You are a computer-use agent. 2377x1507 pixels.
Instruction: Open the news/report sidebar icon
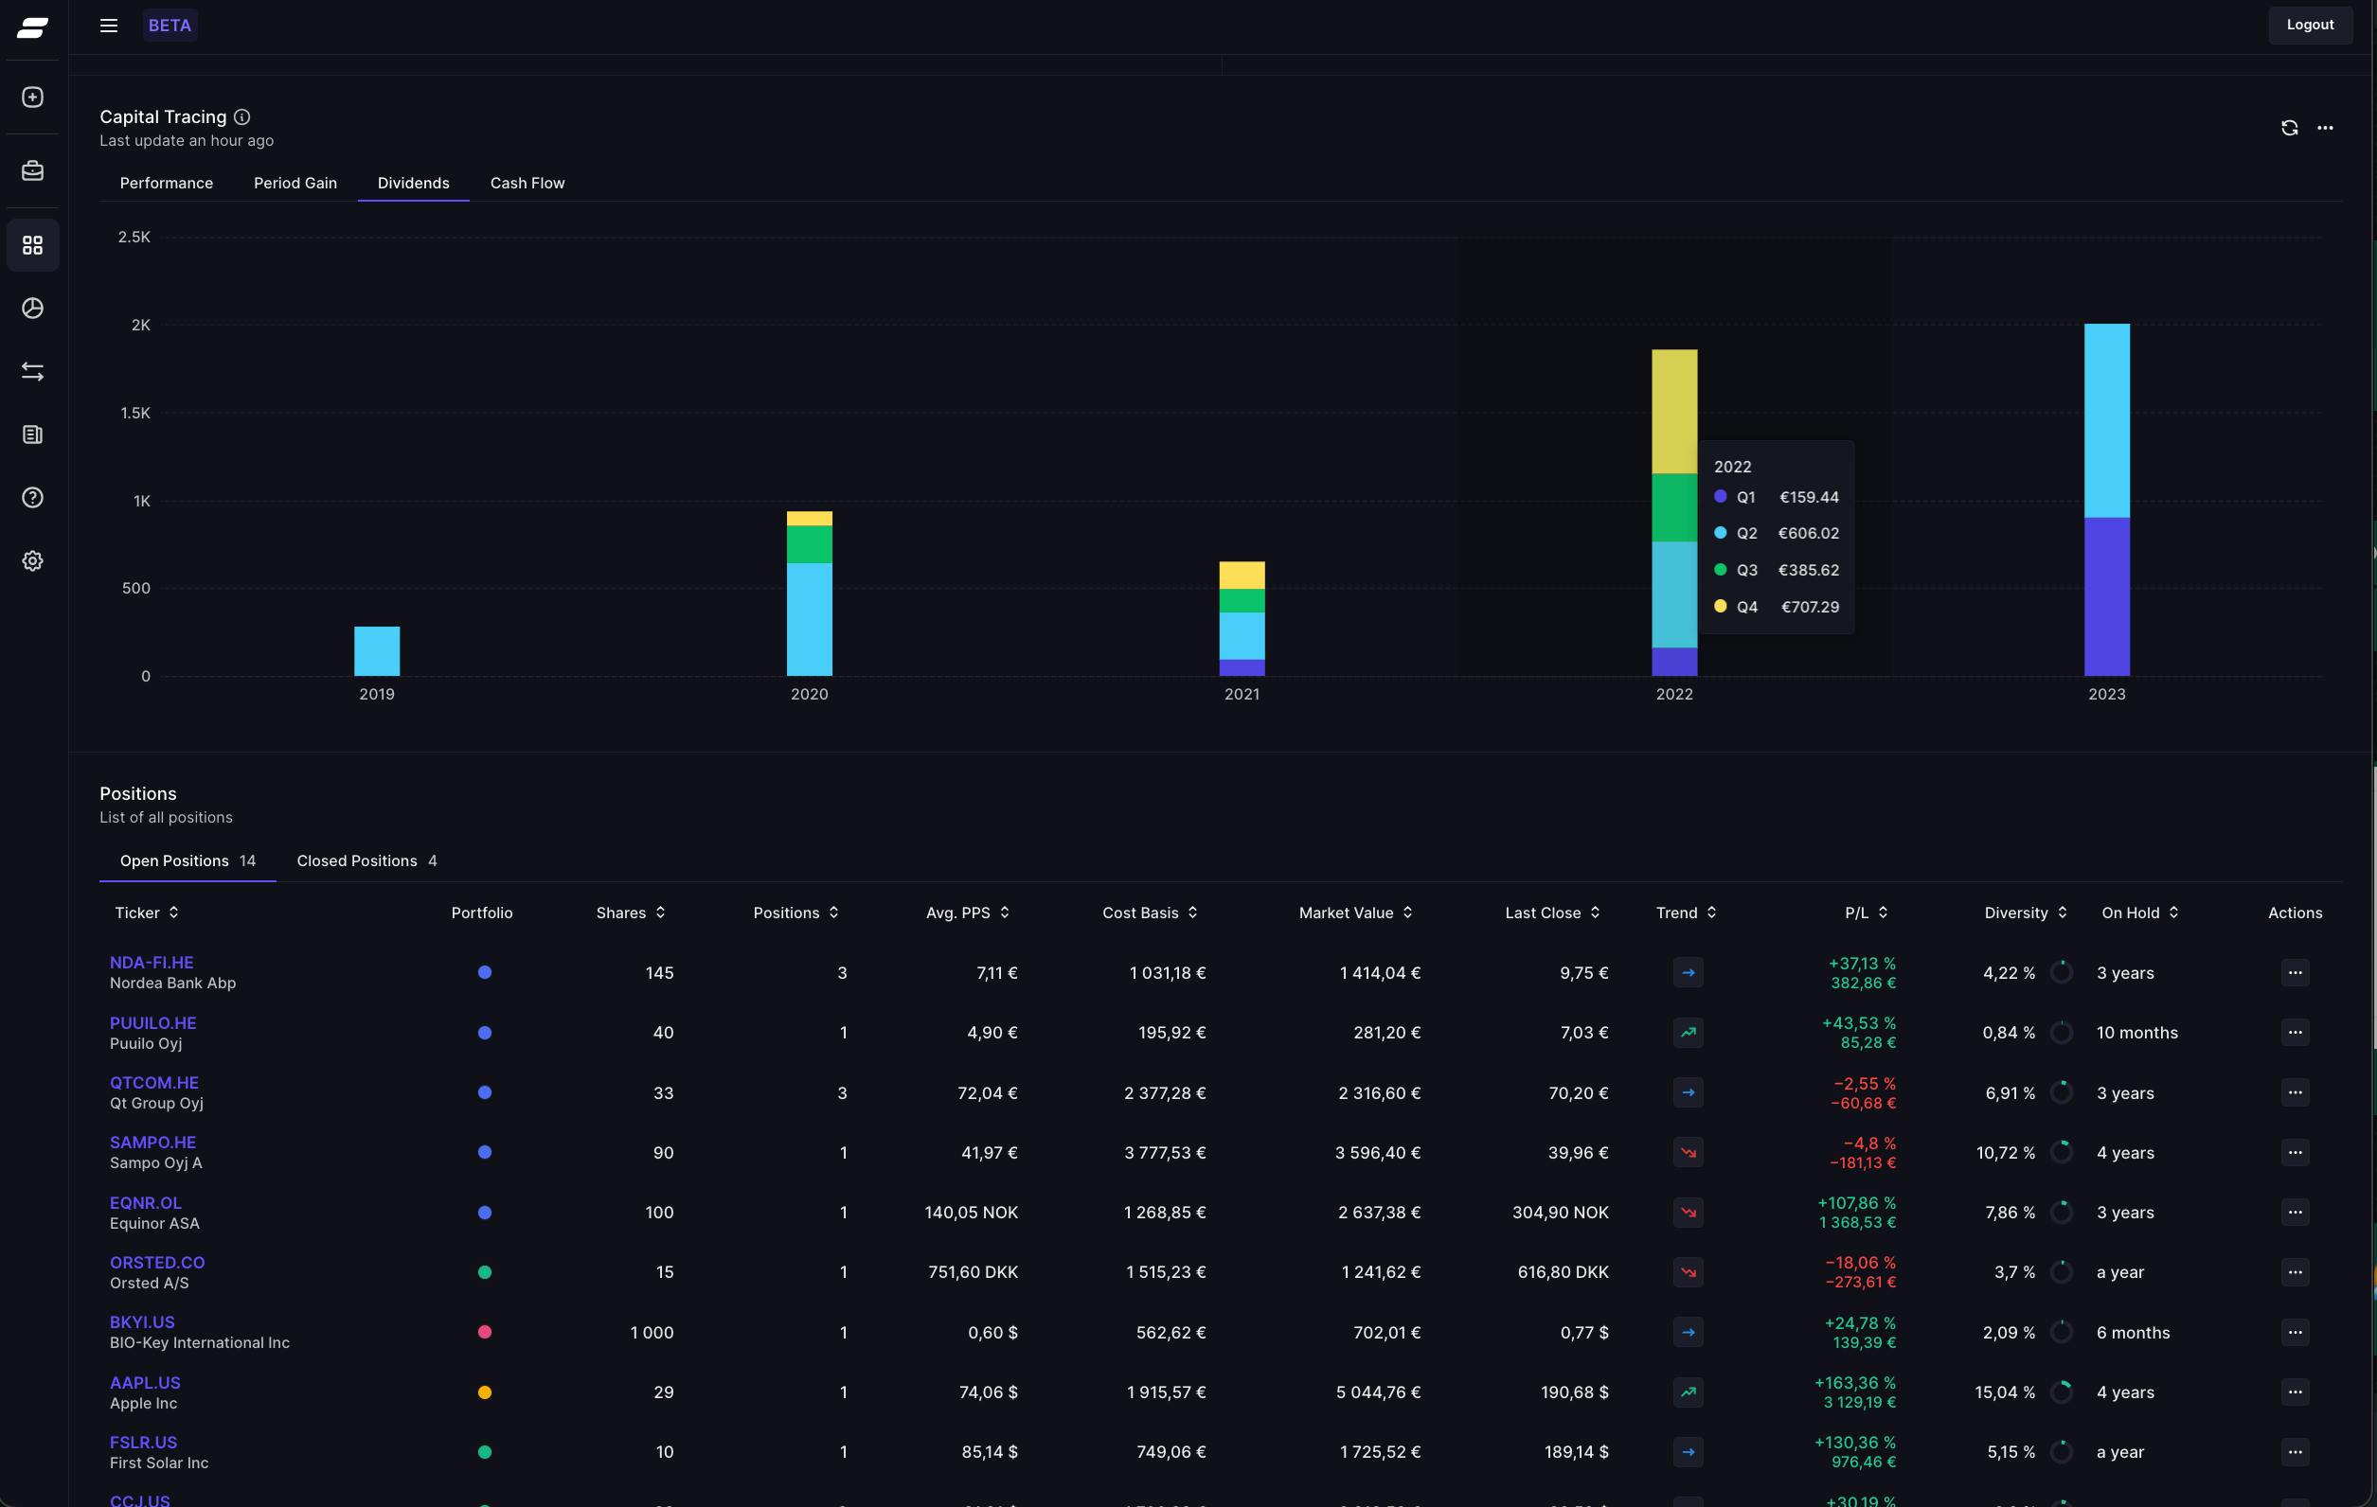(32, 434)
